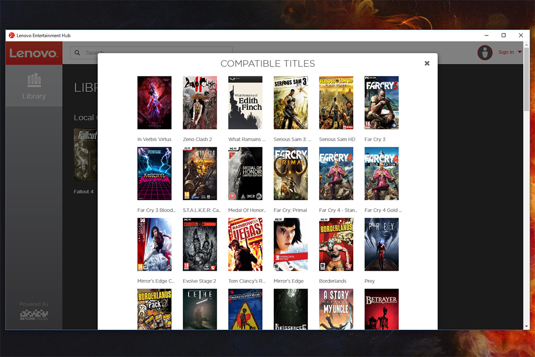Focus the Search input field
Screen dimensions: 535x357
pyautogui.click(x=152, y=53)
